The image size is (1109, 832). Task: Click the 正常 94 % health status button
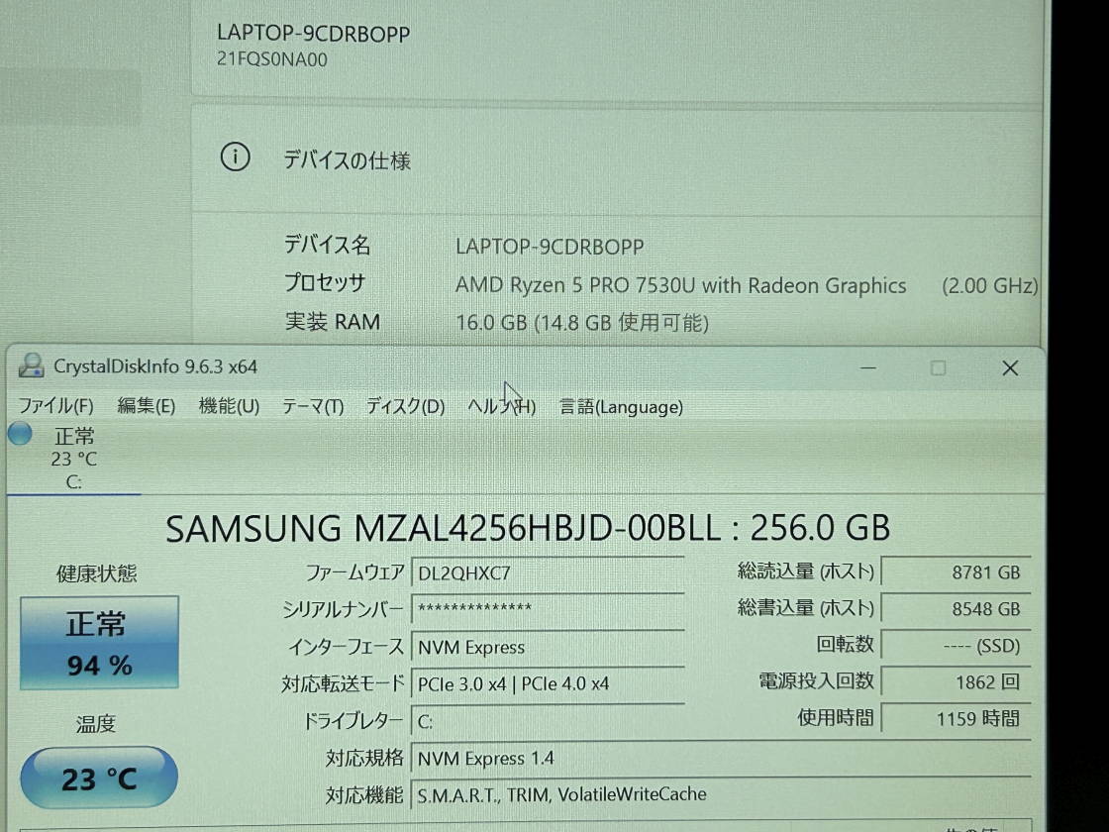99,642
